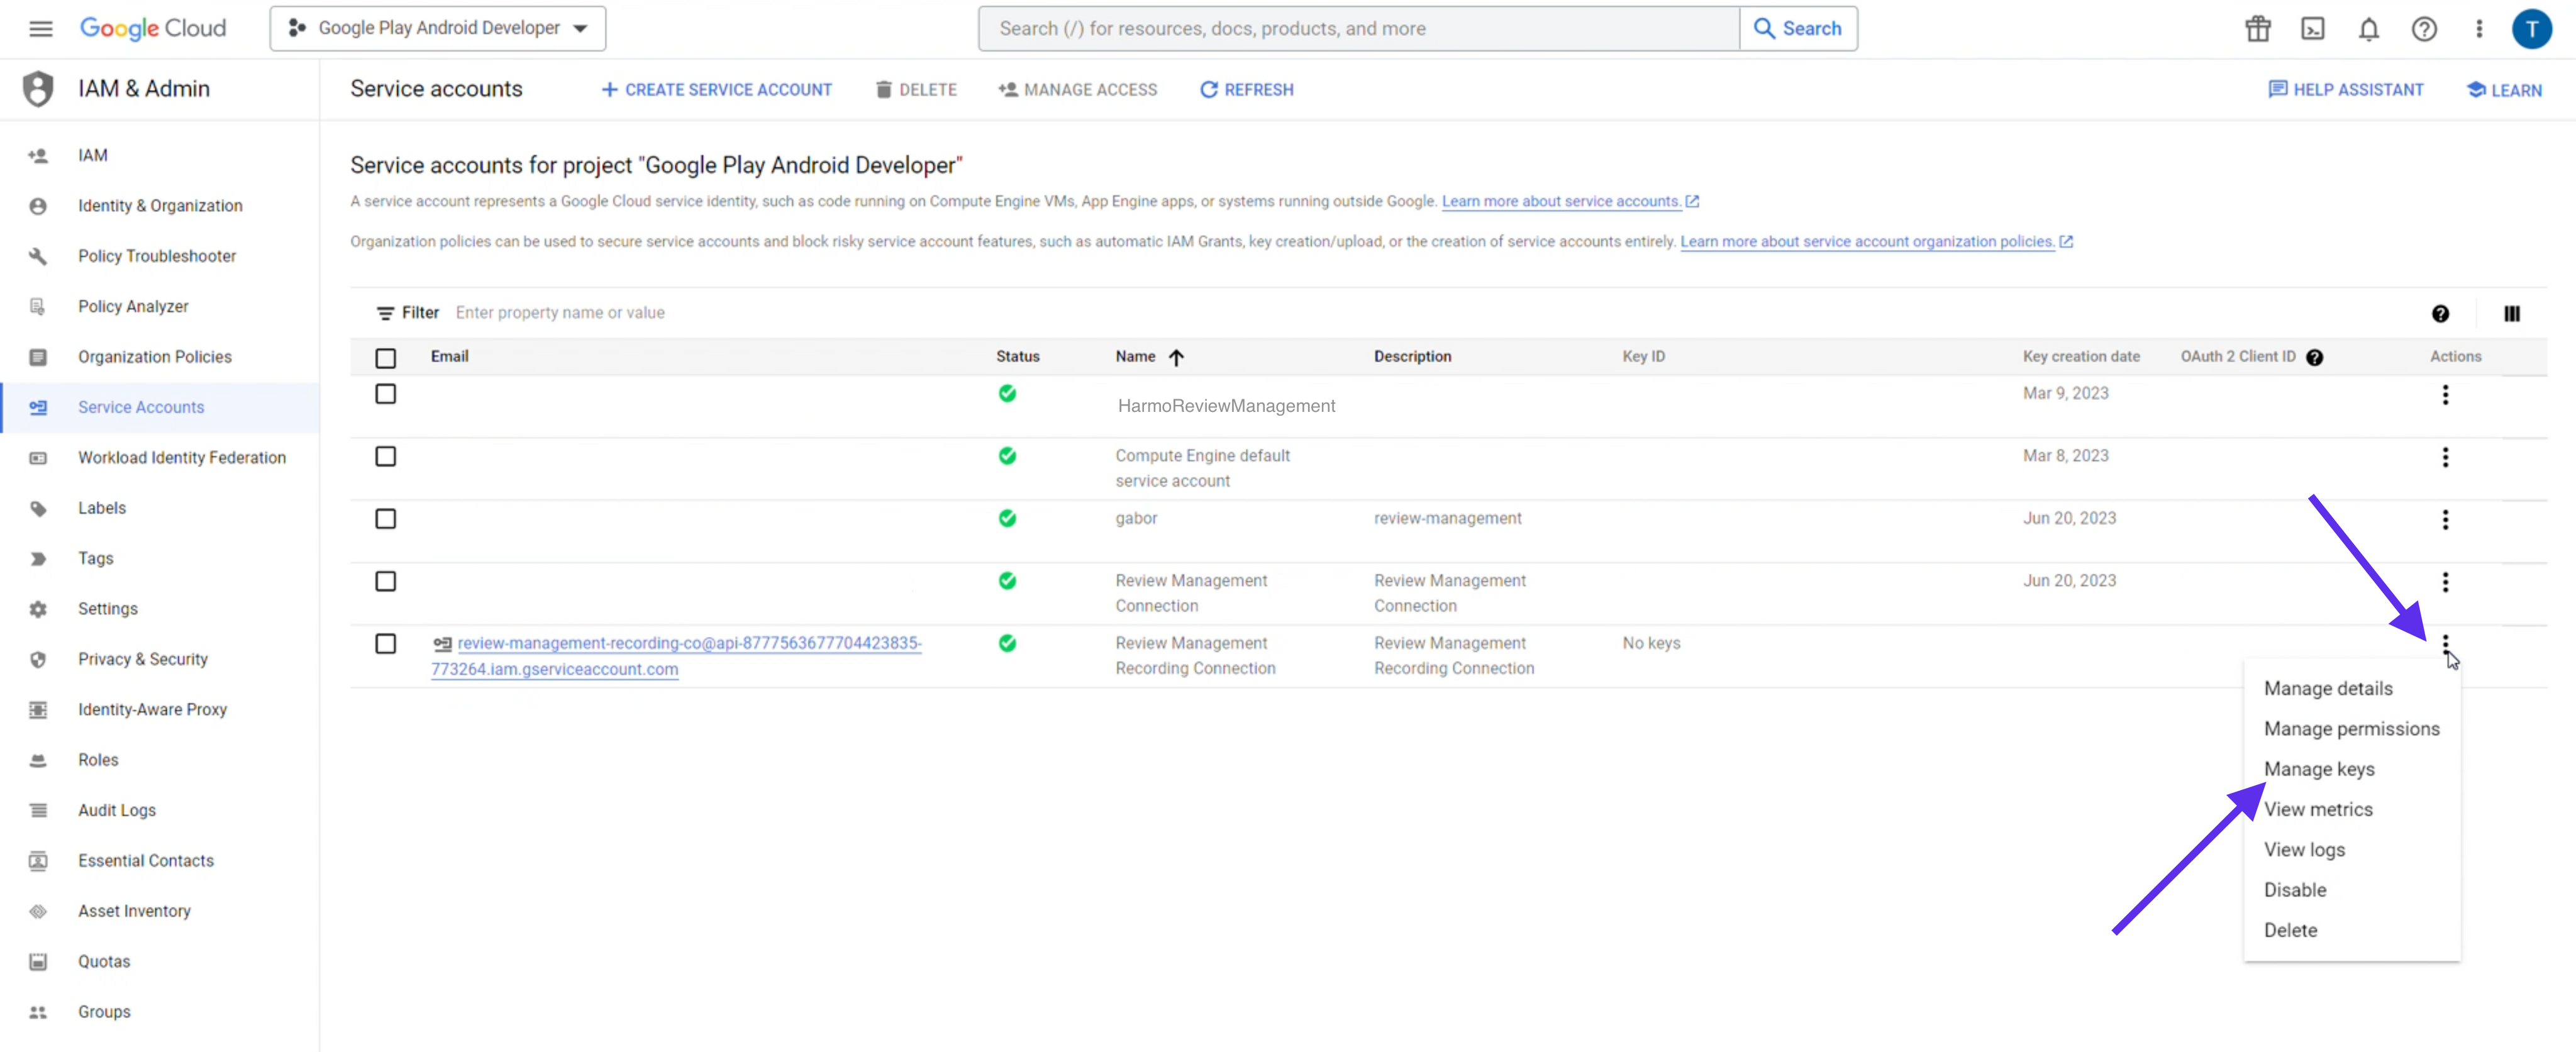Focus the top resource search field
The height and width of the screenshot is (1052, 2576).
coord(1360,28)
